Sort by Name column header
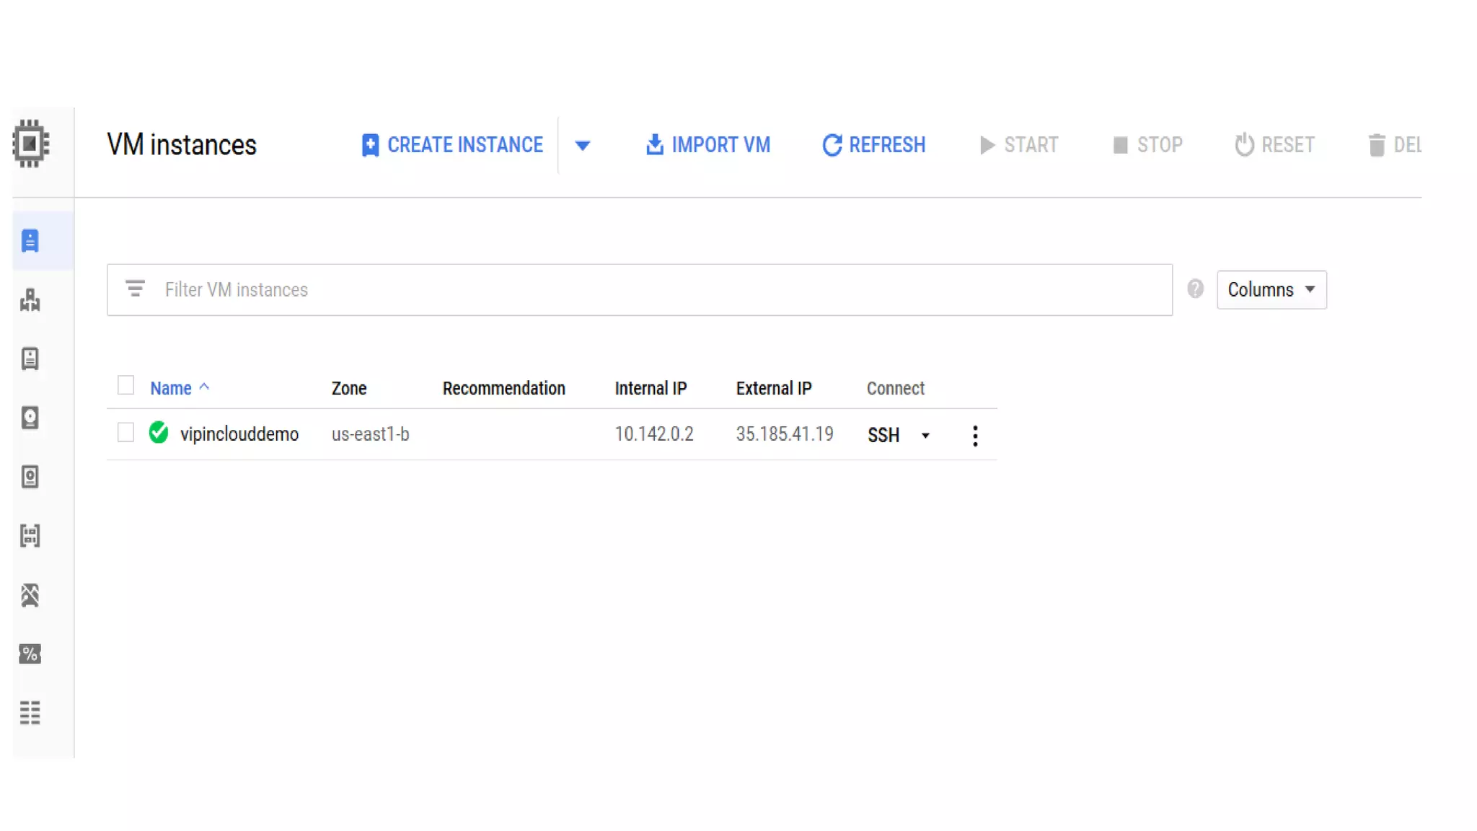Image resolution: width=1477 pixels, height=831 pixels. (x=171, y=388)
